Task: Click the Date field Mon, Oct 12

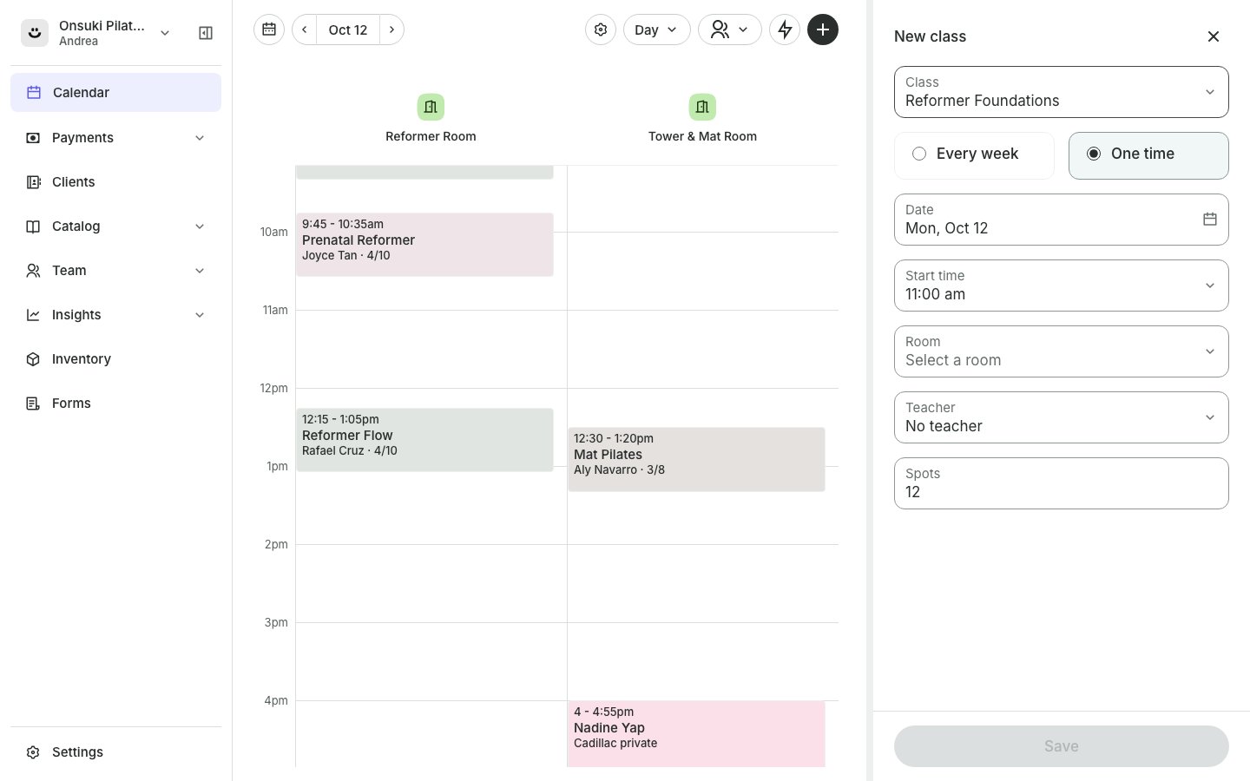Action: pyautogui.click(x=1062, y=220)
